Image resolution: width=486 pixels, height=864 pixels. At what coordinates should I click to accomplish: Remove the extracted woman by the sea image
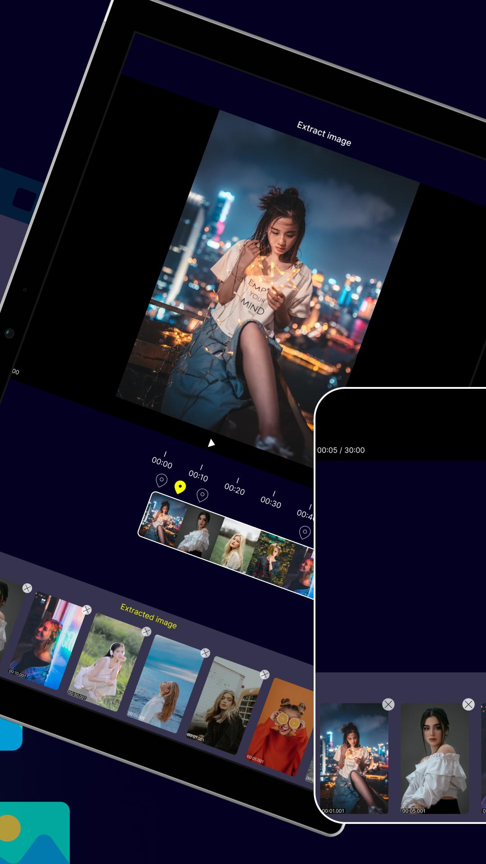[x=205, y=653]
